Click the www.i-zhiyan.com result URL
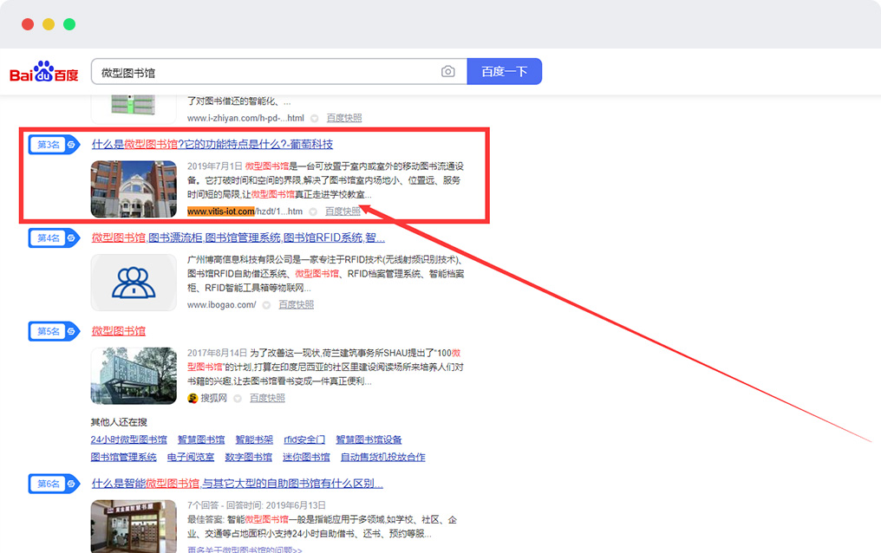881x553 pixels. click(245, 118)
